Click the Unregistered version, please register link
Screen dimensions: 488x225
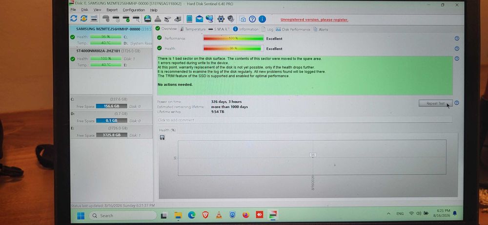(314, 19)
